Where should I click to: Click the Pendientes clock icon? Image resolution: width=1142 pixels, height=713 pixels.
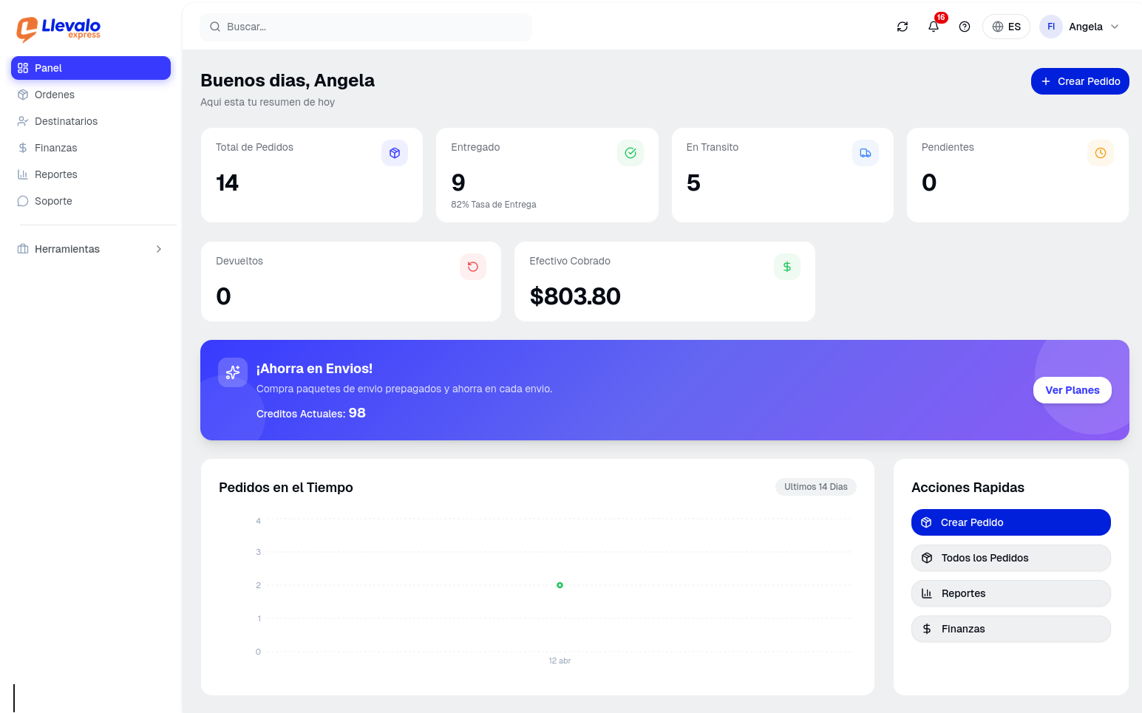(x=1100, y=153)
